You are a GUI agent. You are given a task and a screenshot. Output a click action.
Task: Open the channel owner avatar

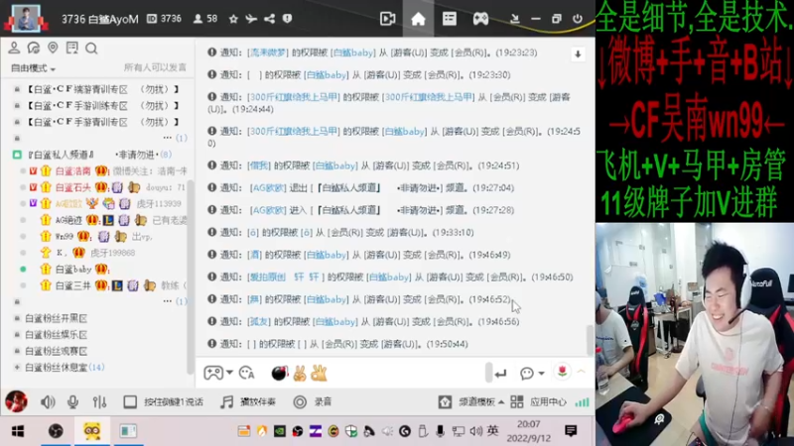(x=26, y=18)
